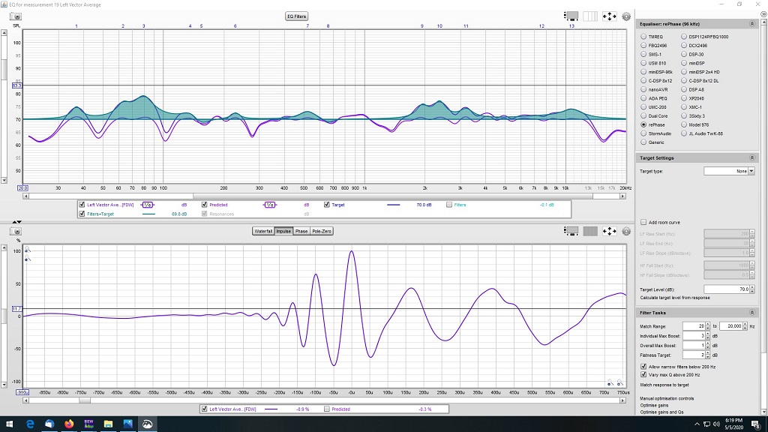Toggle smoothing indicator for Predicted trace
The height and width of the screenshot is (432, 768).
pyautogui.click(x=270, y=205)
